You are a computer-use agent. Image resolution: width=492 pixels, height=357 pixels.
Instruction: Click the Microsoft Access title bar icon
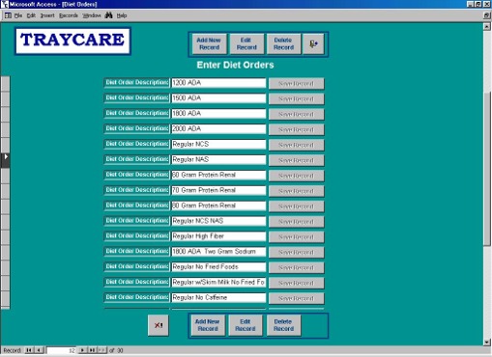(4, 4)
